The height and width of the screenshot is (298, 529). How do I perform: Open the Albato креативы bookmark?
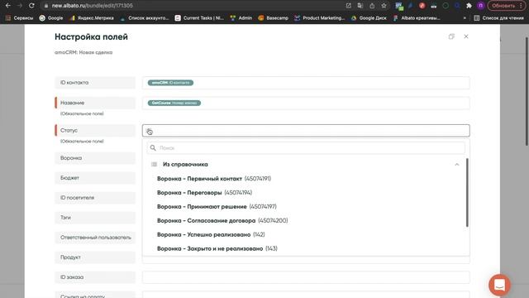pos(417,18)
